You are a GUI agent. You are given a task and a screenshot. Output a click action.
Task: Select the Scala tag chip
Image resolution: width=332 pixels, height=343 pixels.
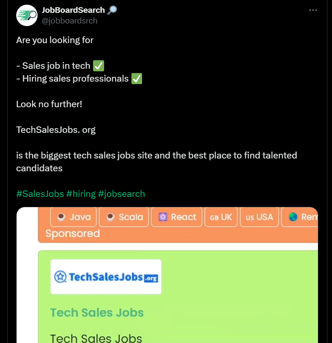click(124, 217)
